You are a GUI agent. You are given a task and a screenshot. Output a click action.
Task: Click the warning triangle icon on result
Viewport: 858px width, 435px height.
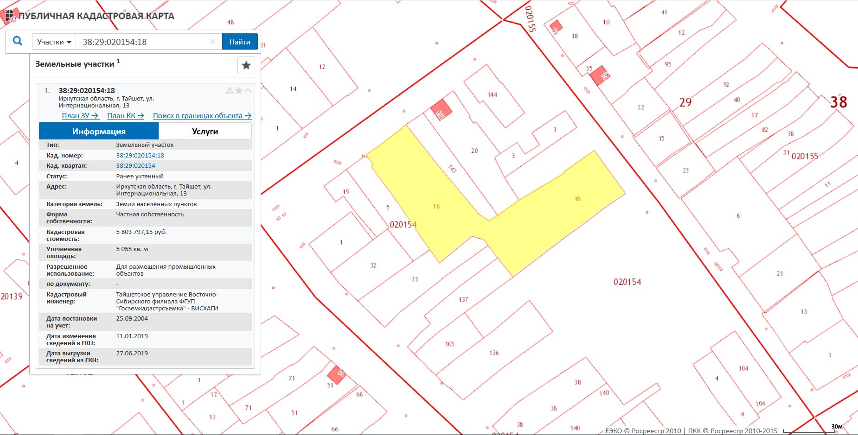(x=229, y=91)
